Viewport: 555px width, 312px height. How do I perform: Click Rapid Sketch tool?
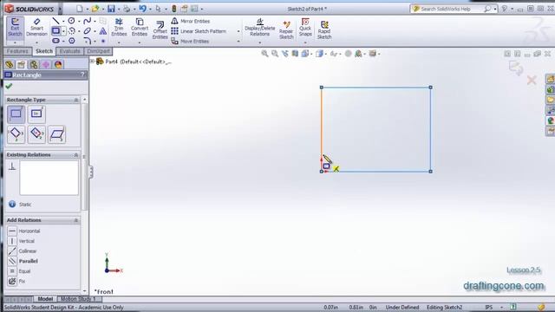pyautogui.click(x=324, y=30)
